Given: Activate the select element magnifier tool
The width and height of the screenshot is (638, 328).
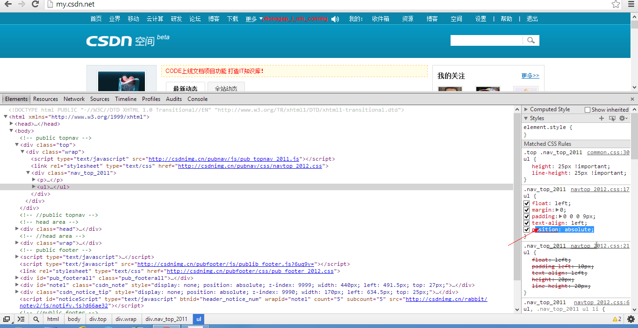Looking at the screenshot, I should tap(36, 319).
